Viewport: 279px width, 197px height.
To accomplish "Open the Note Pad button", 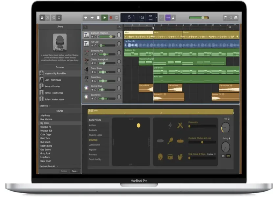I will coord(225,18).
